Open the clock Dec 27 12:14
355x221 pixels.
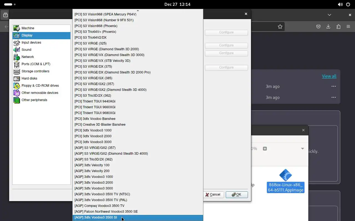point(177,4)
